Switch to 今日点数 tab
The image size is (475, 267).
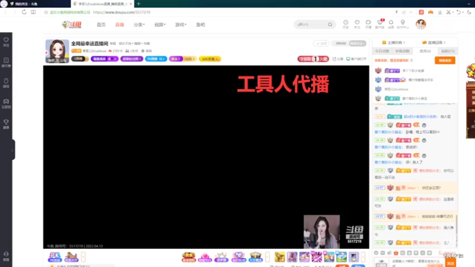coord(382,51)
